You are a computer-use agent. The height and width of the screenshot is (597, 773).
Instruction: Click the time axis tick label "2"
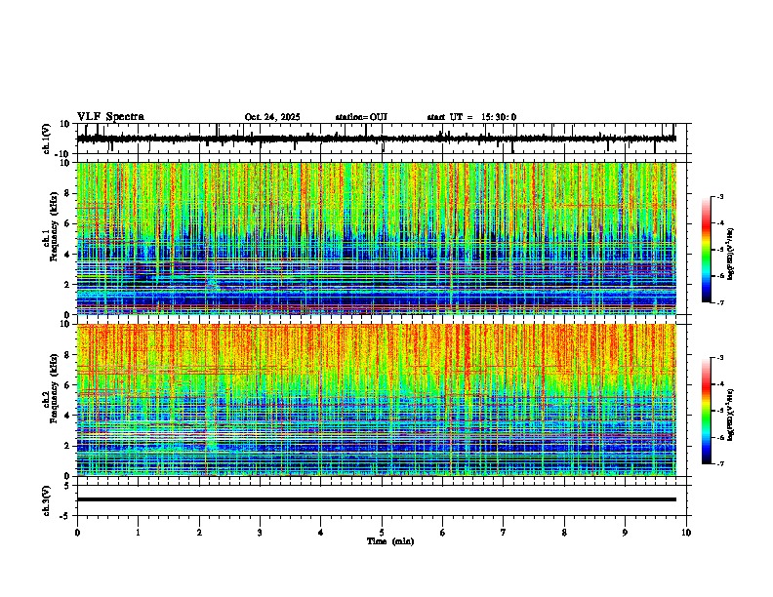point(199,533)
